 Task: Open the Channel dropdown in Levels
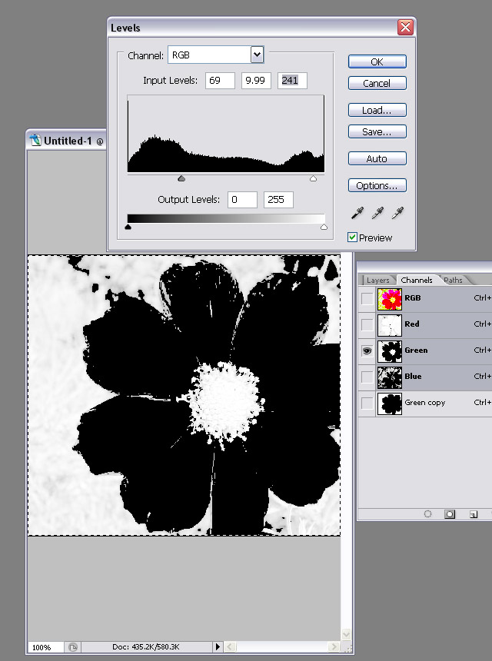click(257, 55)
